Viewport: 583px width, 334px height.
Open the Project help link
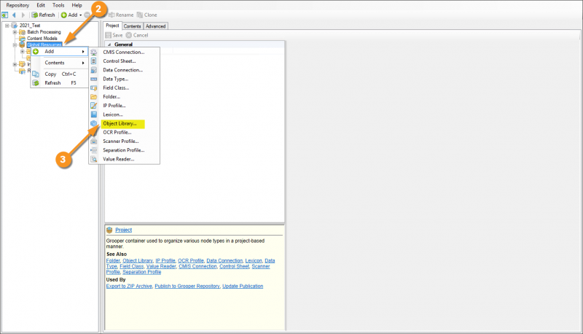[123, 230]
